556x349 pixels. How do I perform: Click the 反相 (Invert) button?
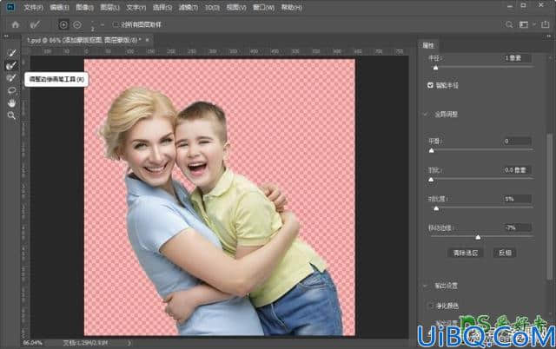505,253
